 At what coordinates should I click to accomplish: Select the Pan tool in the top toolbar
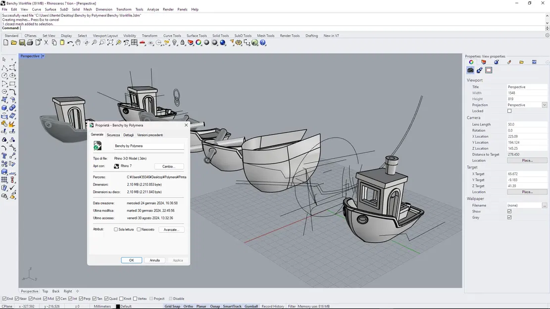[x=78, y=43]
